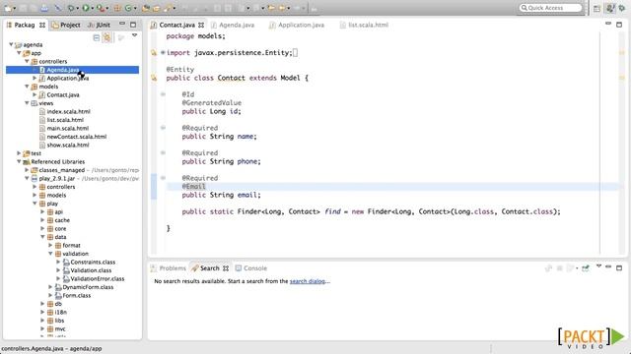Click the Pin Search view icon
Viewport: 631px width, 354px height.
[586, 268]
